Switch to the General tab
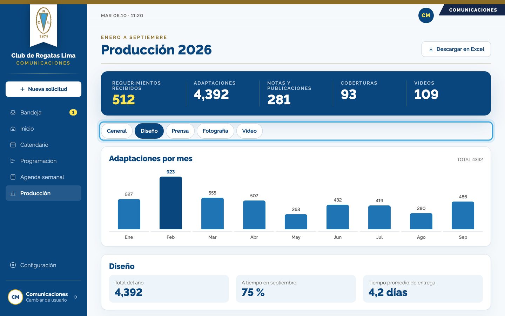The height and width of the screenshot is (316, 505). 117,131
